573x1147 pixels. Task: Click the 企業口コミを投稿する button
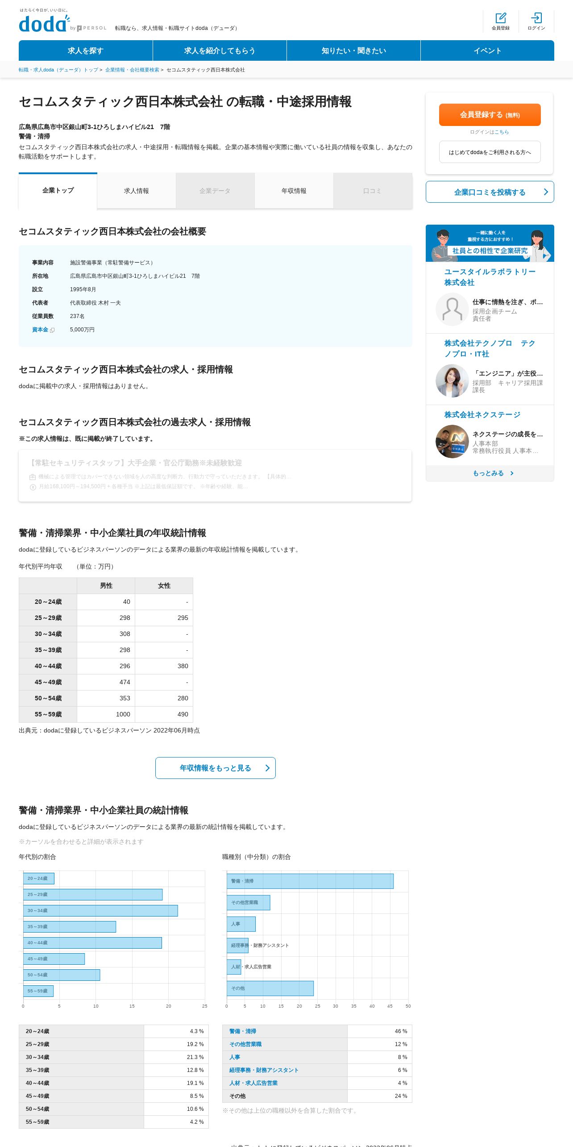pyautogui.click(x=490, y=192)
